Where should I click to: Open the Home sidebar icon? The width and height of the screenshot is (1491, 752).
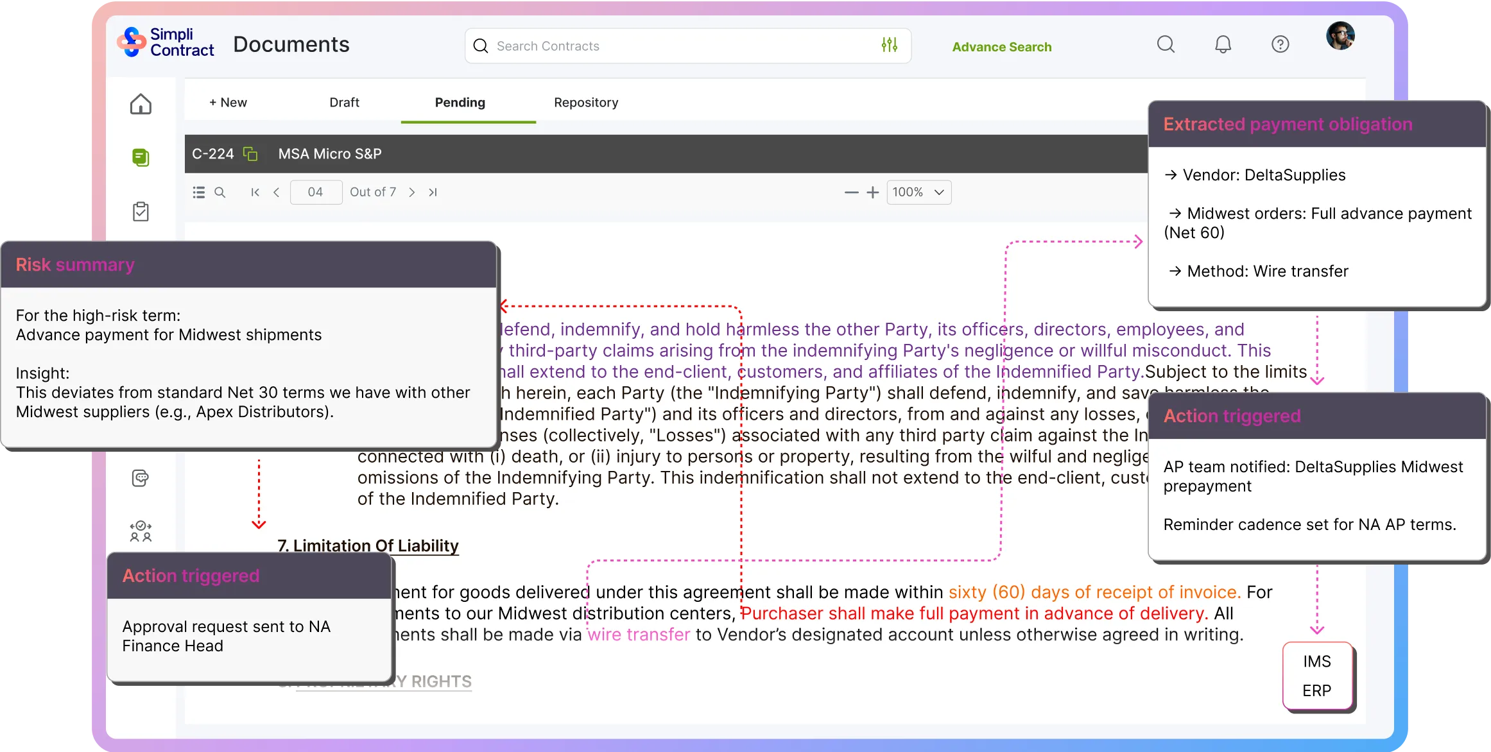tap(141, 104)
